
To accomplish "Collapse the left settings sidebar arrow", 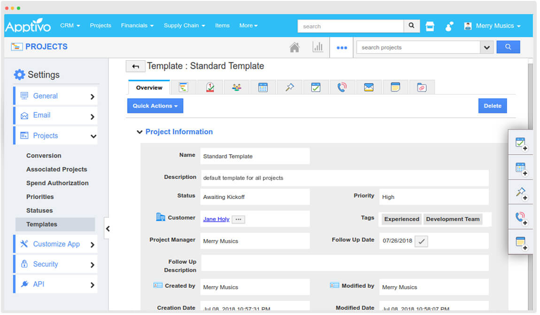I will click(x=108, y=228).
